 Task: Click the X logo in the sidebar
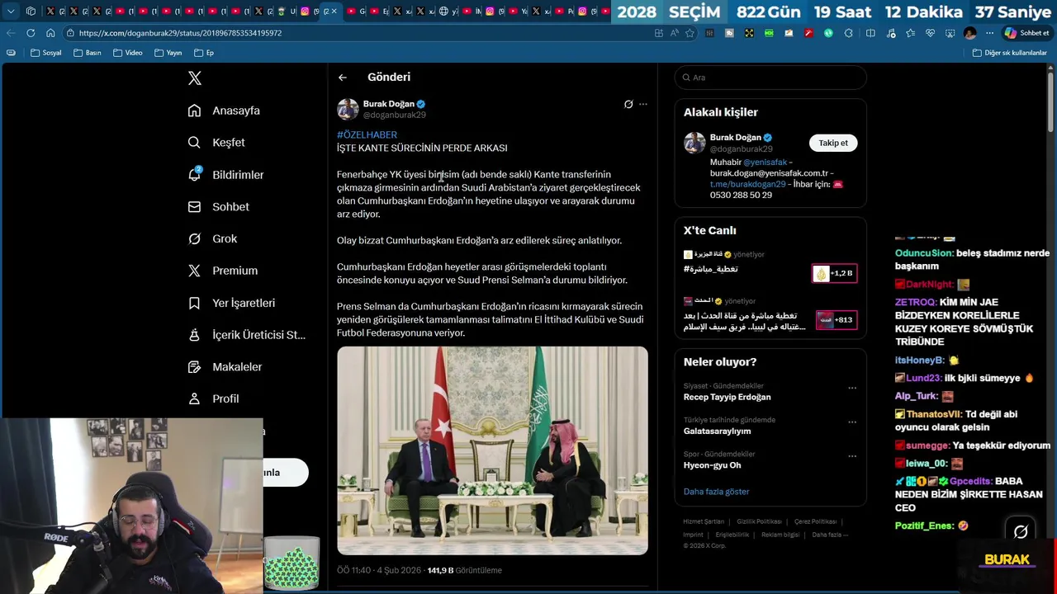pyautogui.click(x=195, y=78)
